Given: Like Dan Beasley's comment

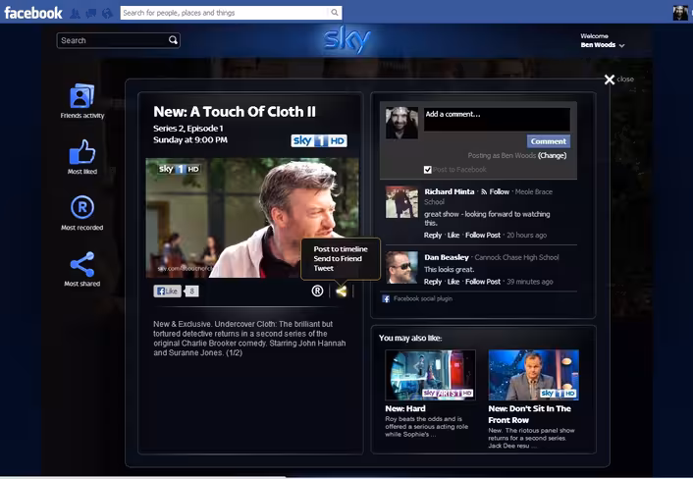Looking at the screenshot, I should pos(453,282).
